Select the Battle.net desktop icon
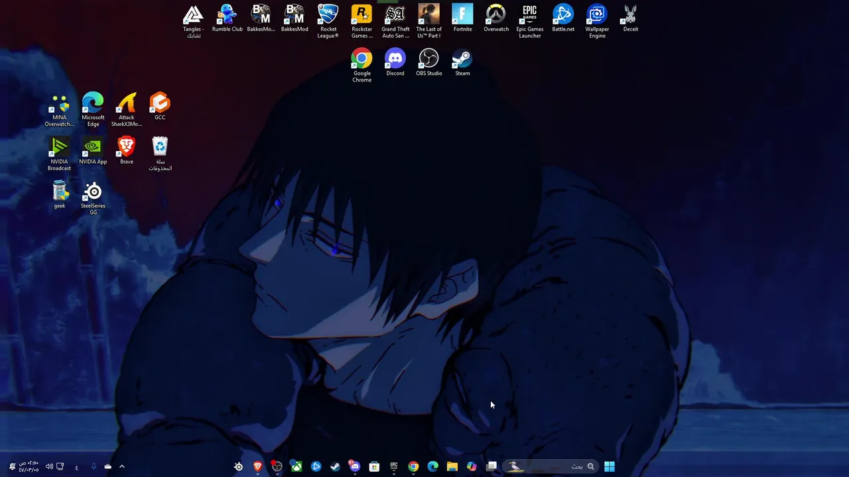The width and height of the screenshot is (849, 477). tap(563, 19)
